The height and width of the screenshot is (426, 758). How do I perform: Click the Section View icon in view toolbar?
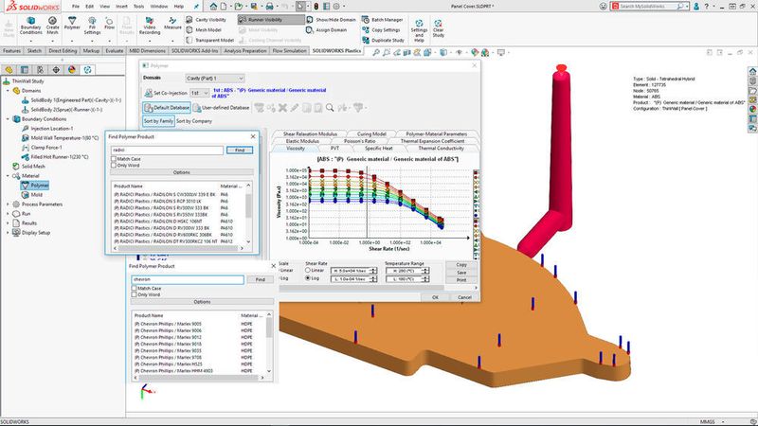[407, 52]
